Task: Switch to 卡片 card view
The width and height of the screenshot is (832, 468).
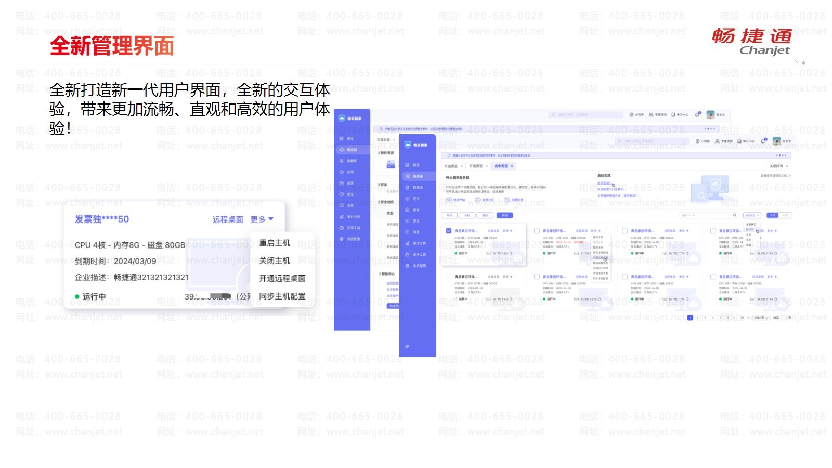Action: coord(772,215)
